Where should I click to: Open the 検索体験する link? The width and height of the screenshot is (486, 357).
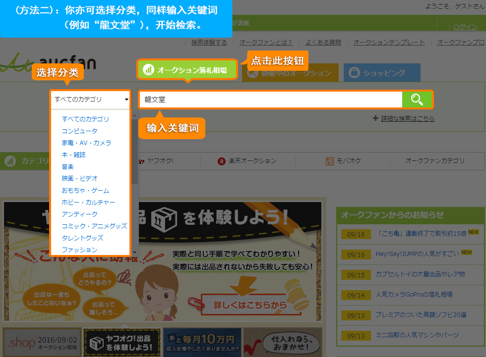(x=209, y=43)
